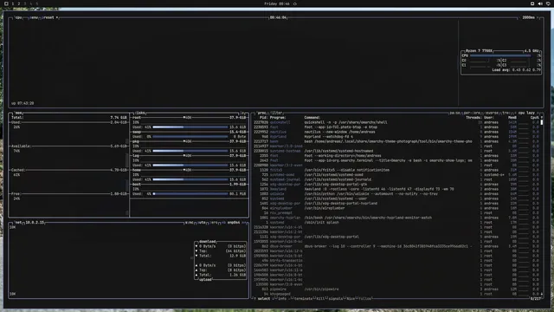The image size is (554, 312).
Task: Click the root disk used 41% bar
Action: [x=190, y=127]
